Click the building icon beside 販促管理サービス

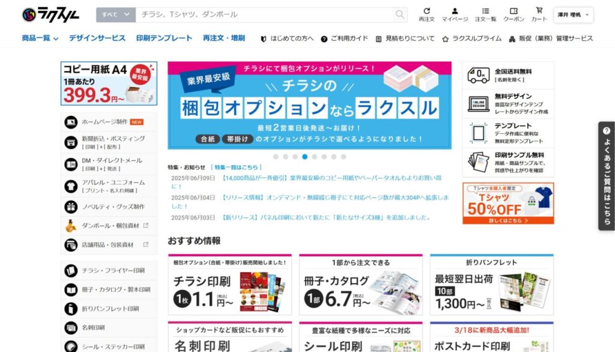pos(512,39)
